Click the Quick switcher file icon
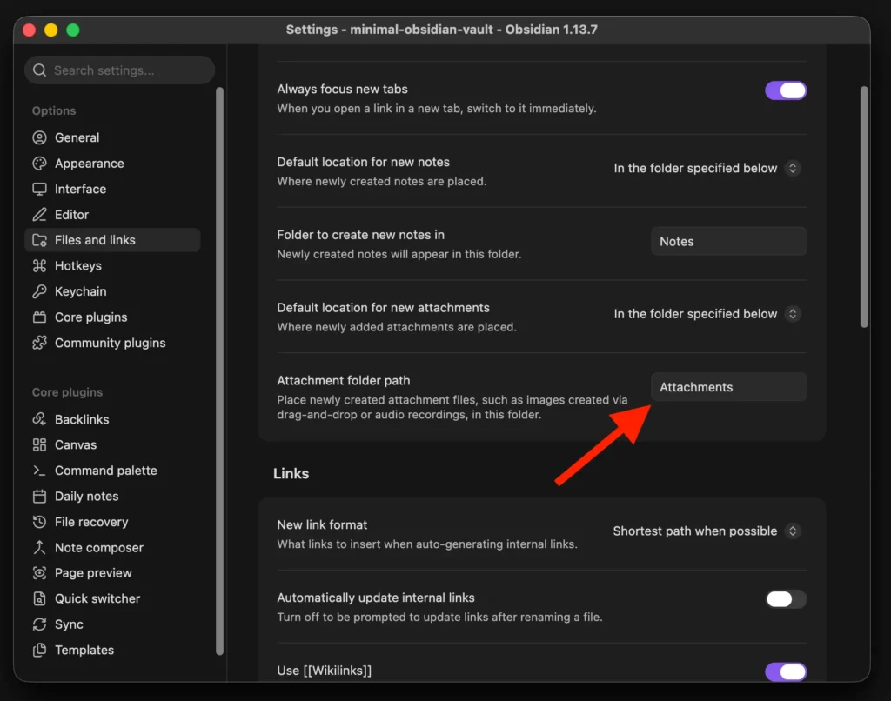 coord(39,598)
